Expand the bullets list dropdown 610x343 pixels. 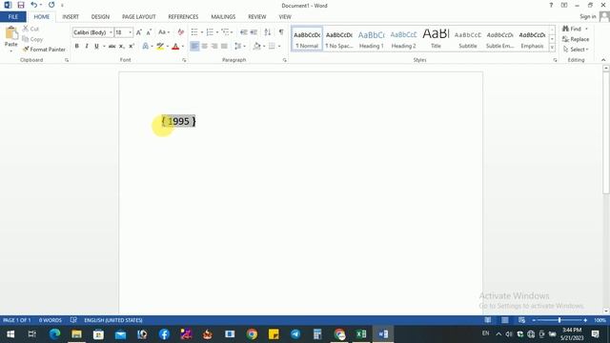pyautogui.click(x=202, y=32)
